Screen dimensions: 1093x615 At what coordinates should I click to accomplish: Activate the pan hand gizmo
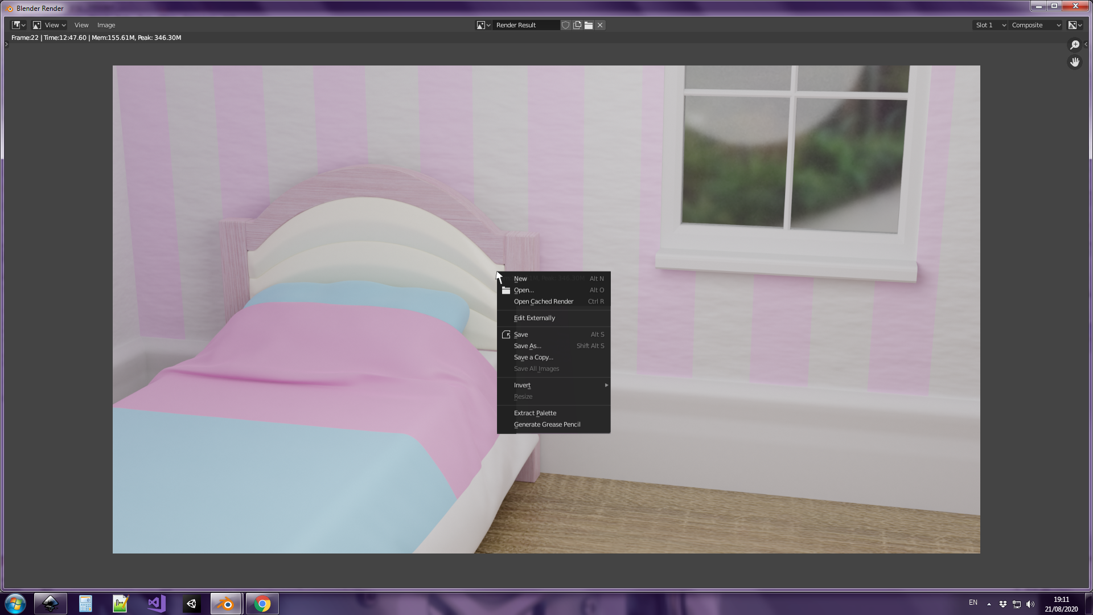tap(1075, 62)
